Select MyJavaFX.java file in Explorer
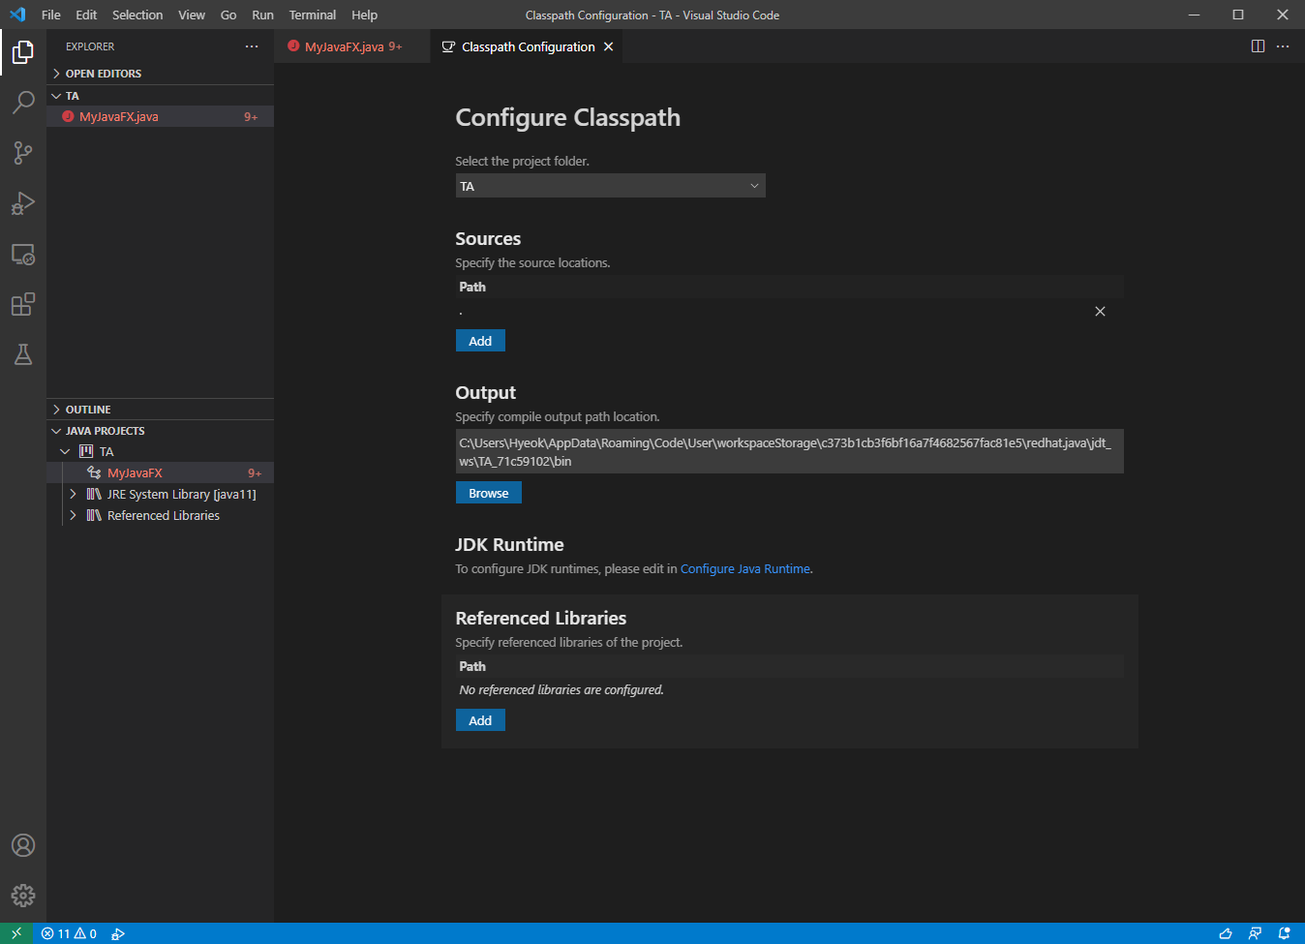Image resolution: width=1305 pixels, height=944 pixels. pos(161,117)
